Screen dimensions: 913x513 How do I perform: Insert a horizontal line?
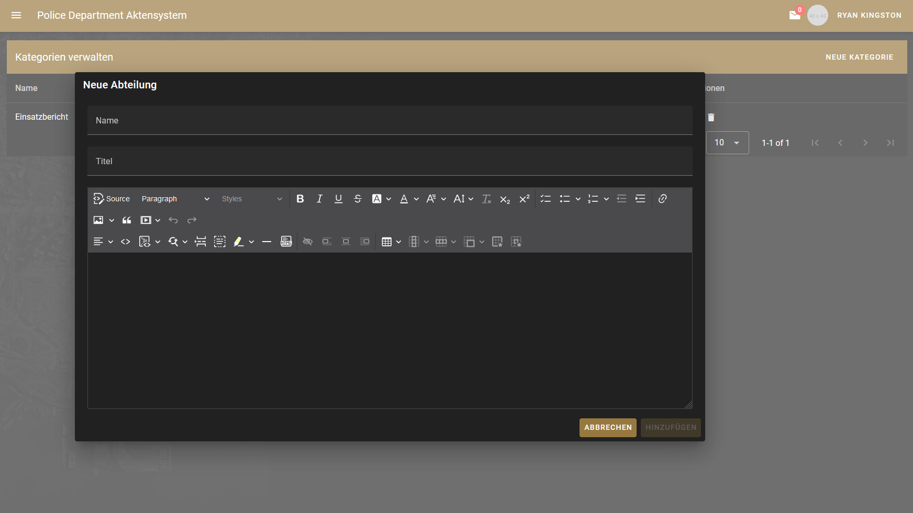(266, 242)
